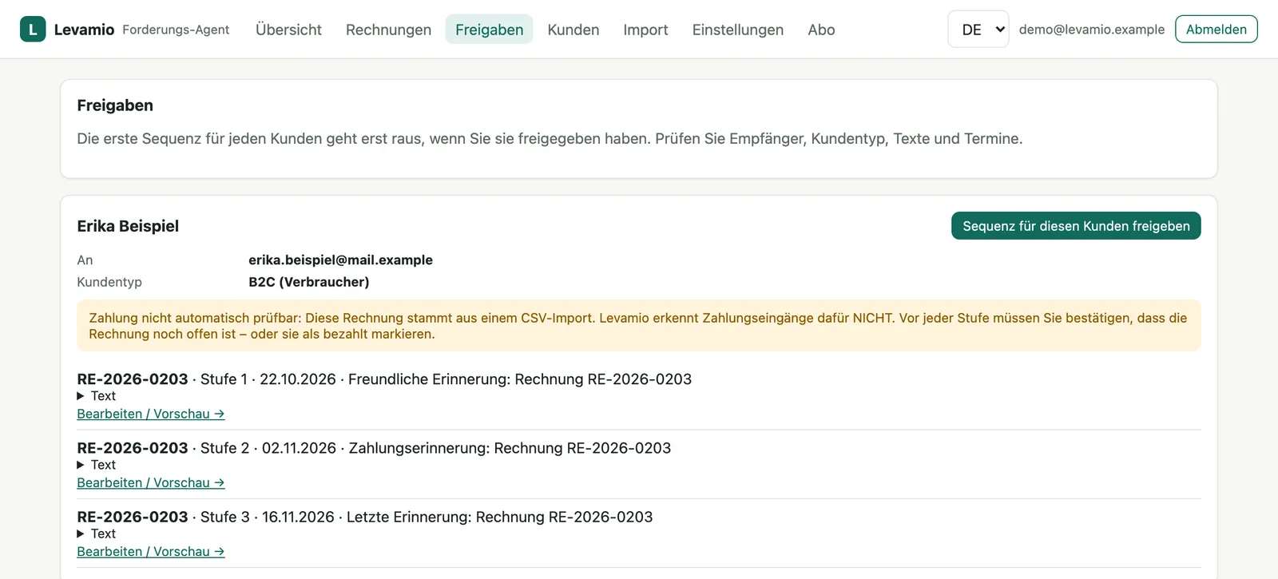The width and height of the screenshot is (1278, 579).
Task: Click the demo@levamio.example account email
Action: point(1092,30)
